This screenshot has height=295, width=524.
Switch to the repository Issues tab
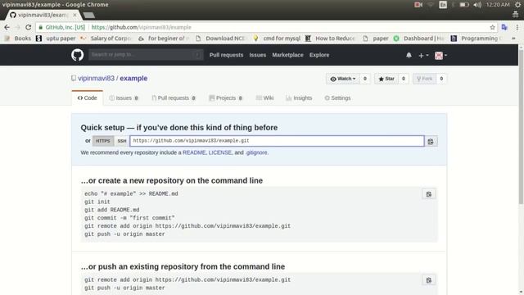click(x=124, y=98)
